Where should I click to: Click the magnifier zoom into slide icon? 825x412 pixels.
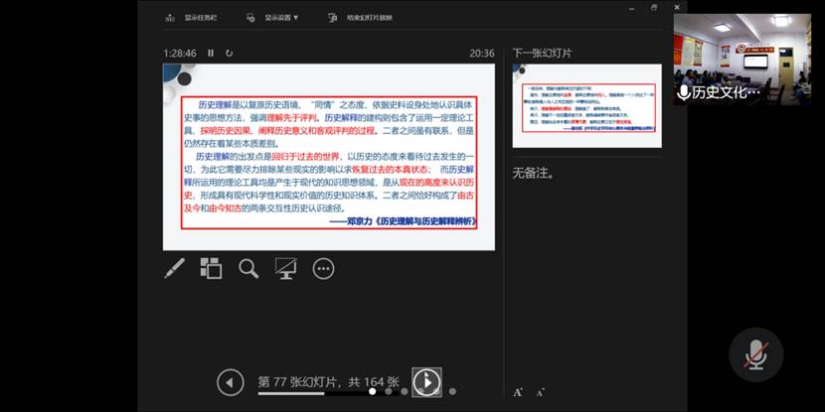pyautogui.click(x=248, y=268)
